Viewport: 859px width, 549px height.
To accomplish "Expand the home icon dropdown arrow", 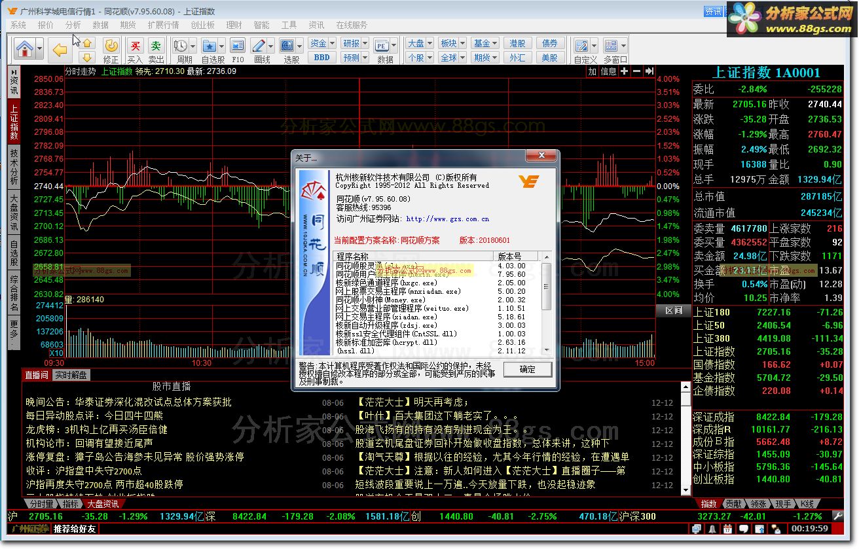I will tap(39, 49).
